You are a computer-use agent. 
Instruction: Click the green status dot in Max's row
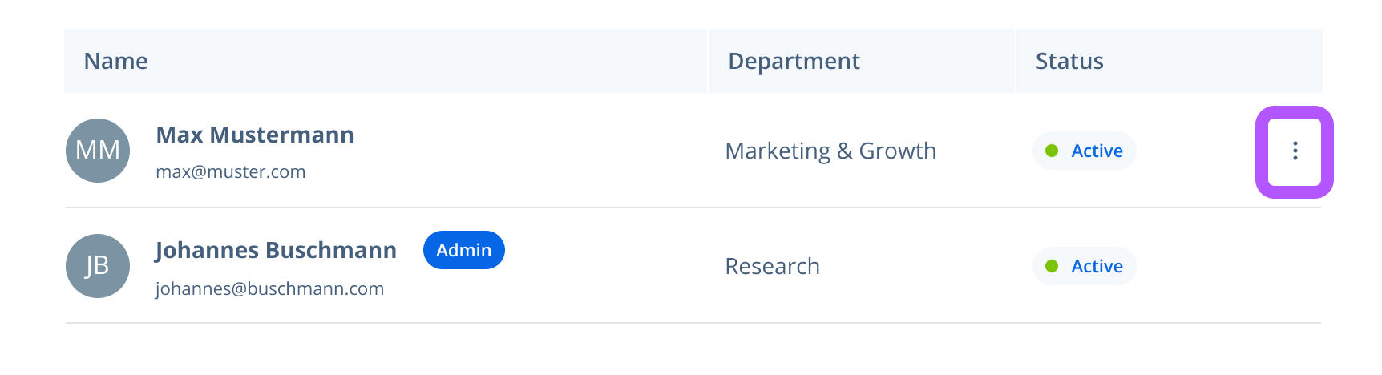tap(1052, 151)
